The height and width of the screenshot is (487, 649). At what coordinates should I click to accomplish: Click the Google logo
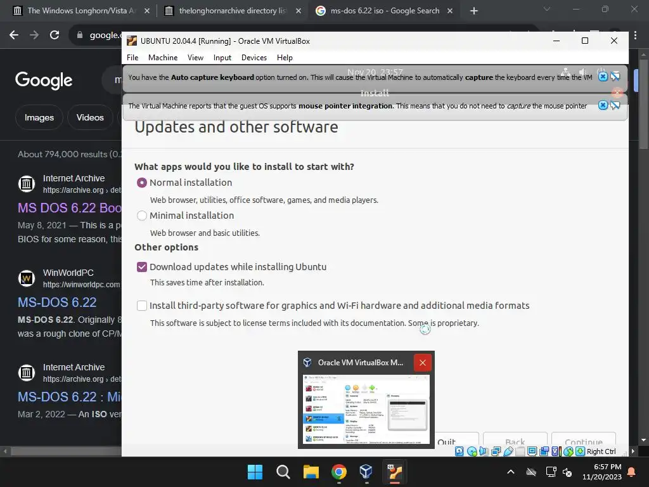(44, 81)
